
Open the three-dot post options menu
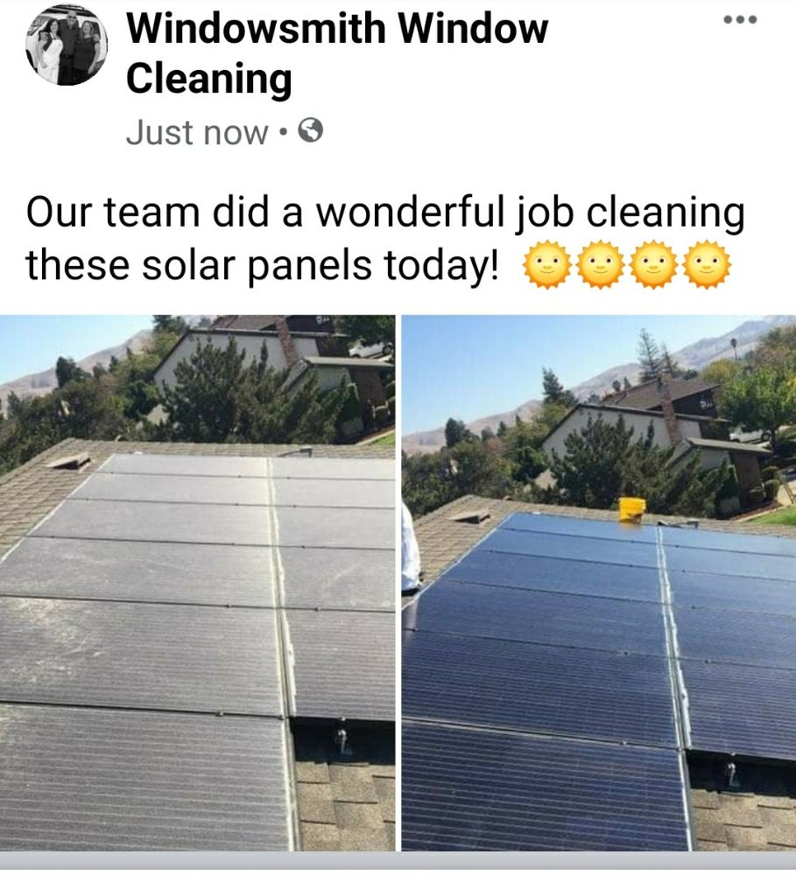[x=740, y=20]
